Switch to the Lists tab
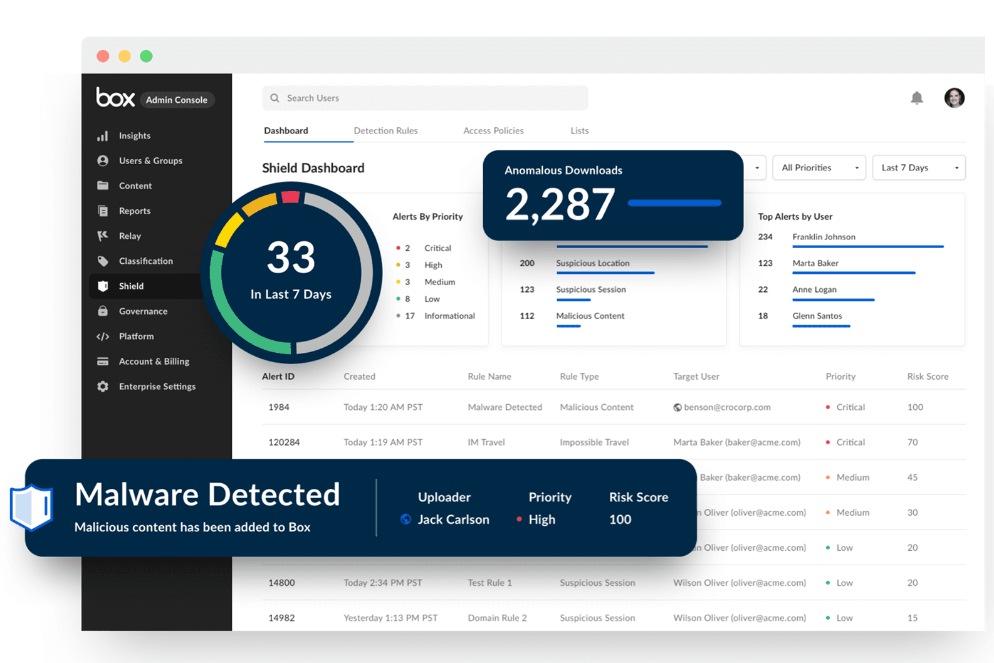The image size is (994, 663). coord(580,131)
